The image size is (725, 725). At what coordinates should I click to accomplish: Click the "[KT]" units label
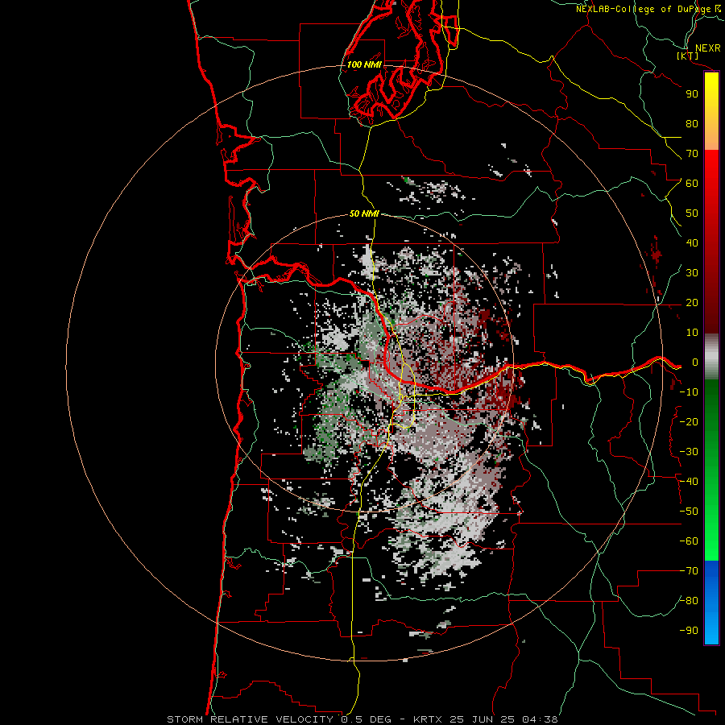pyautogui.click(x=688, y=56)
